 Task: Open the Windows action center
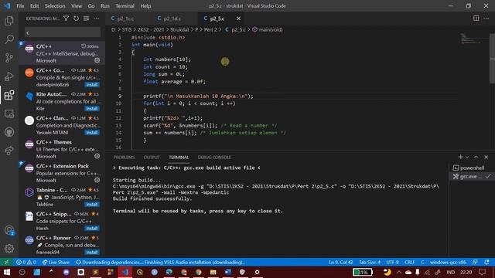(x=482, y=272)
